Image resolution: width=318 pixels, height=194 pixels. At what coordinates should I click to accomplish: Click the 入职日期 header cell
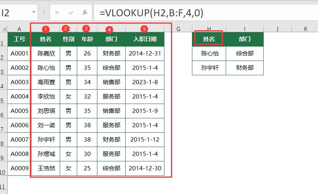(x=145, y=39)
